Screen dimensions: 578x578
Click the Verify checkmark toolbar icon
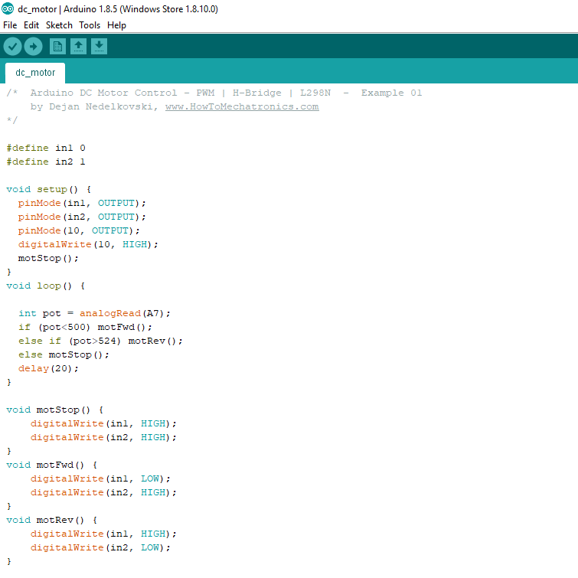click(x=12, y=47)
